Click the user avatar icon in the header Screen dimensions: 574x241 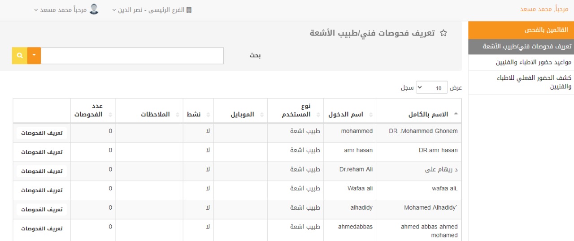click(94, 9)
